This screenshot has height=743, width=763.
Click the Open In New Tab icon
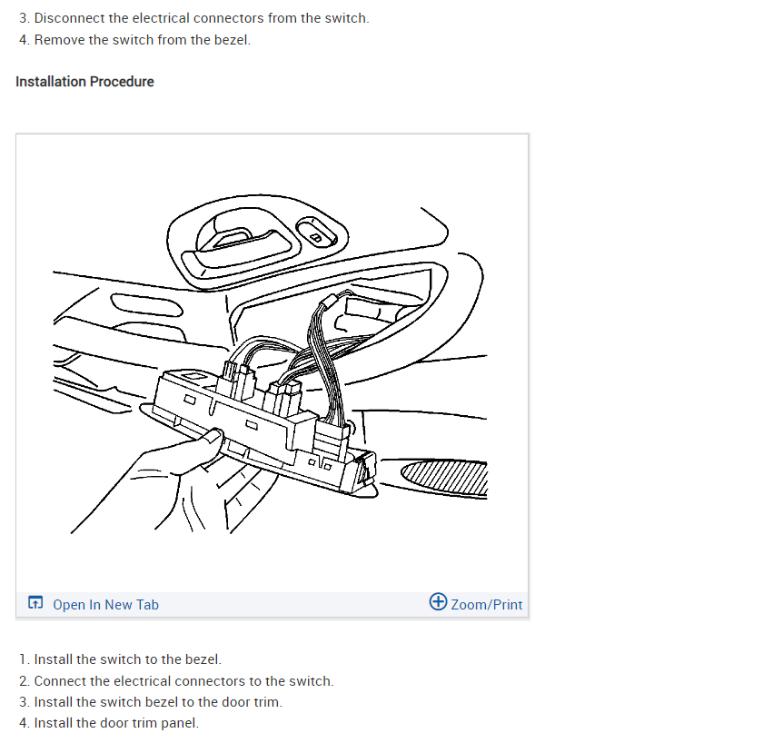coord(35,602)
